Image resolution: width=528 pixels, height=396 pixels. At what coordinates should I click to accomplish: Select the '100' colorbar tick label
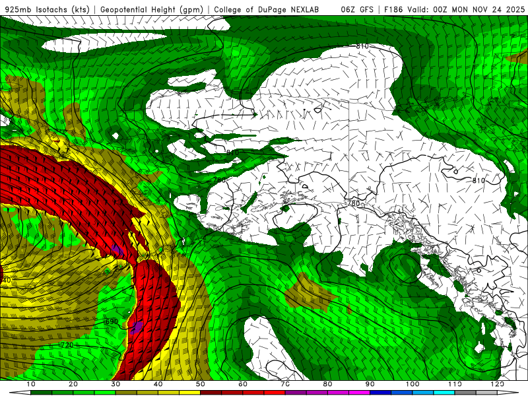tap(412, 384)
